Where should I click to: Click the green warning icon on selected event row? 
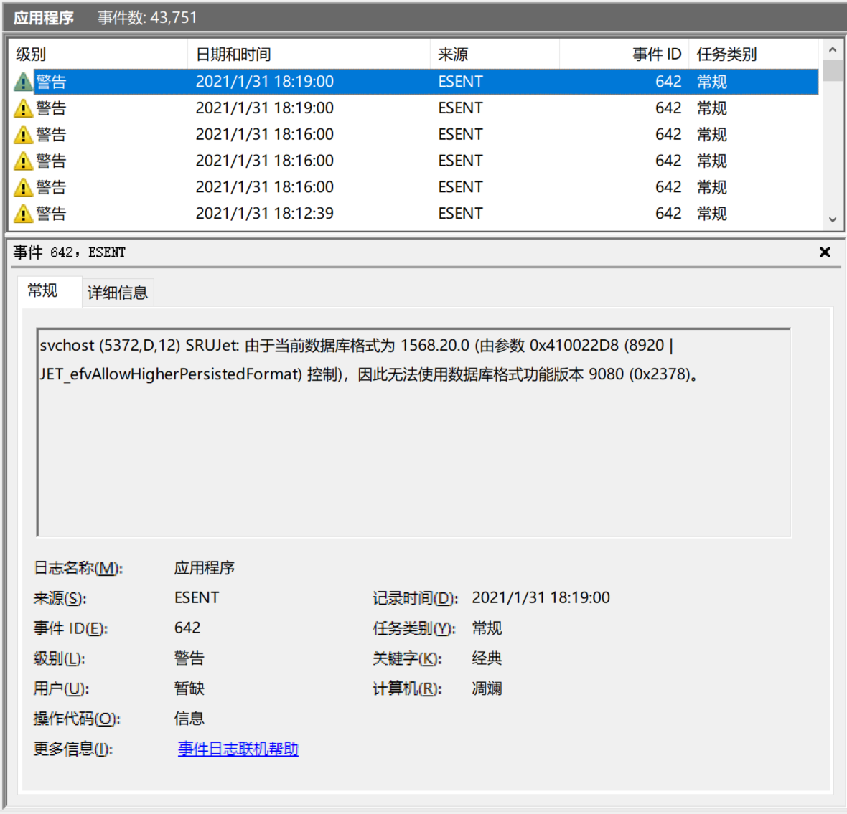tap(24, 81)
